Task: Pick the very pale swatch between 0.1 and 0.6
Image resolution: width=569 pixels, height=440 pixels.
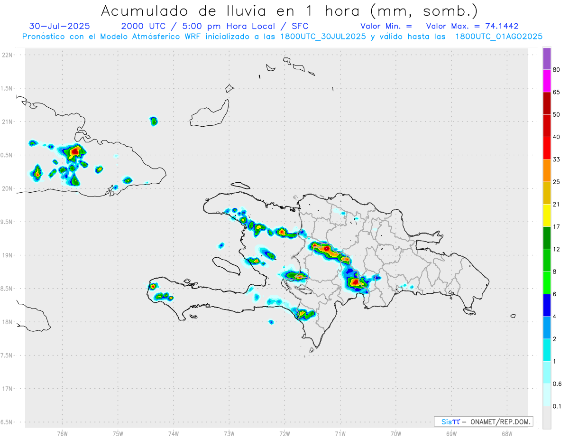Action: tap(547, 395)
